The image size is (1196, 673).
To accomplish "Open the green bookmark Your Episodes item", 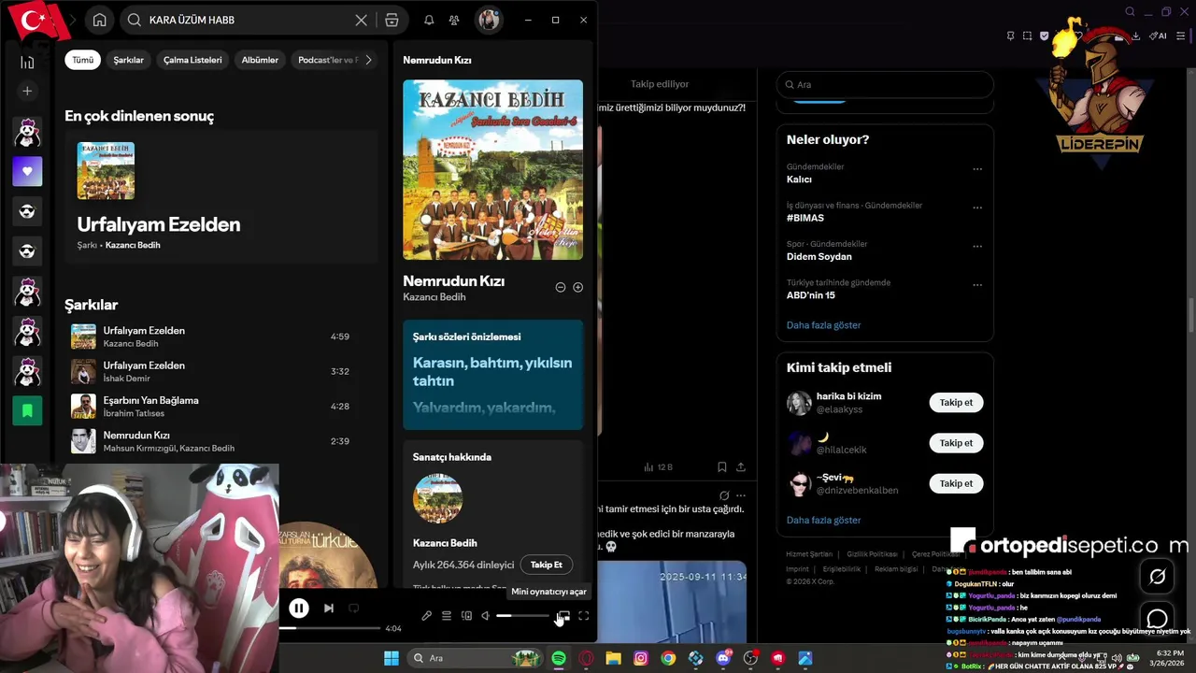I will (x=27, y=410).
